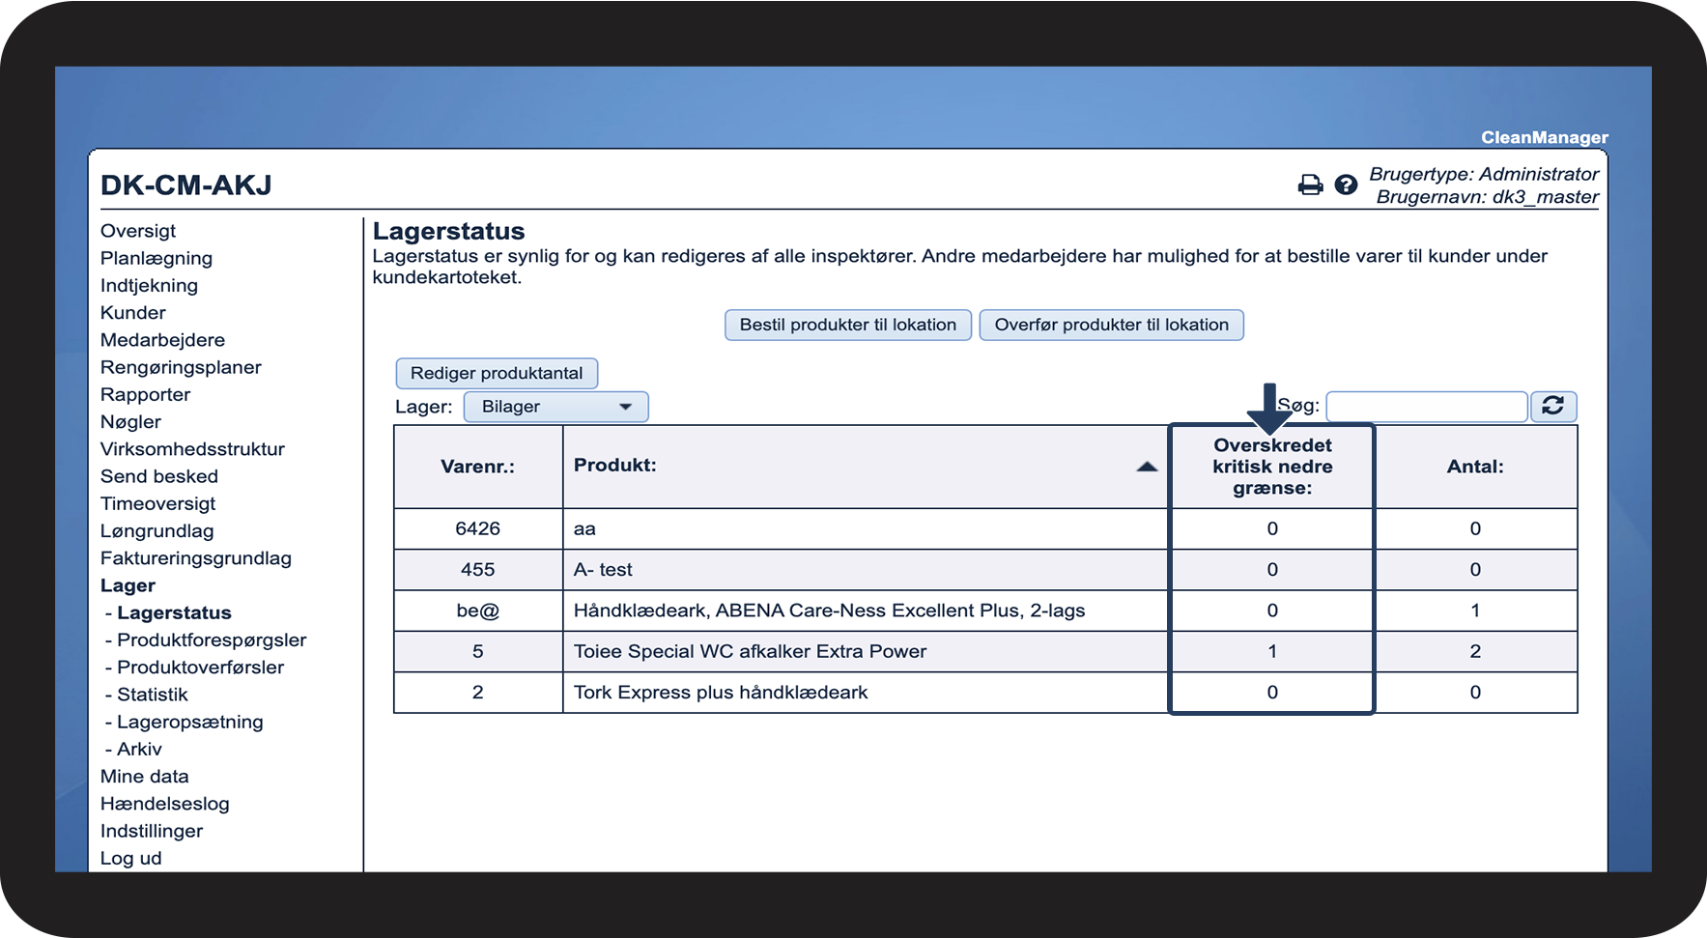This screenshot has width=1707, height=938.
Task: Click Overfør produkter til lokation button
Action: 1111,326
